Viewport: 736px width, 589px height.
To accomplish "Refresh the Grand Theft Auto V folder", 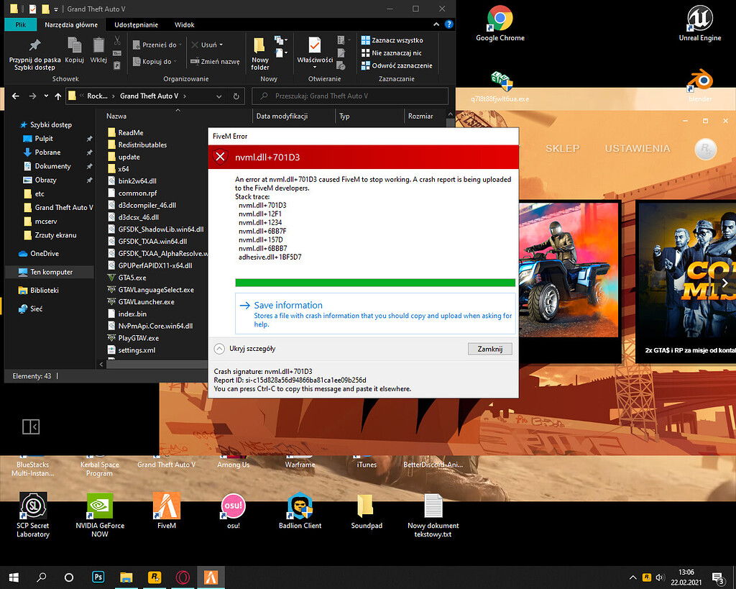I will click(236, 96).
